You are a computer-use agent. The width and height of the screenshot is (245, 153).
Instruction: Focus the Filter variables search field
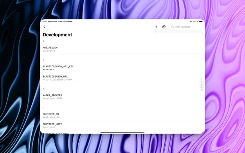tap(186, 27)
